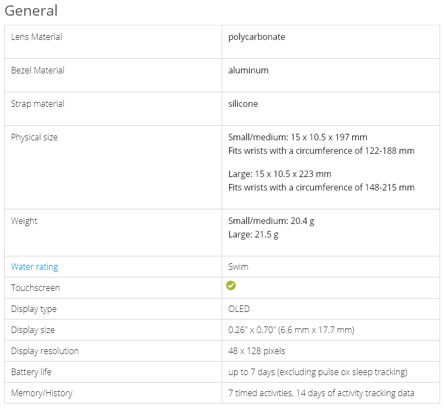Select the Memory/History row label
The image size is (445, 408).
[42, 393]
